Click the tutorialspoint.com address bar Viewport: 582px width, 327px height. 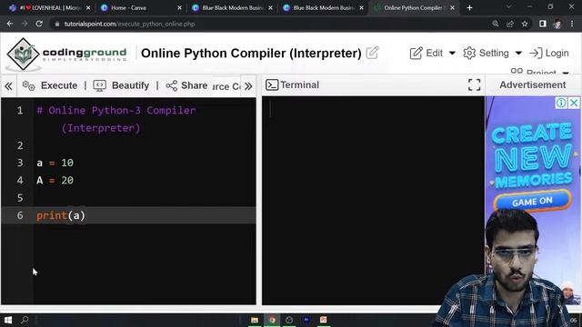(x=129, y=24)
